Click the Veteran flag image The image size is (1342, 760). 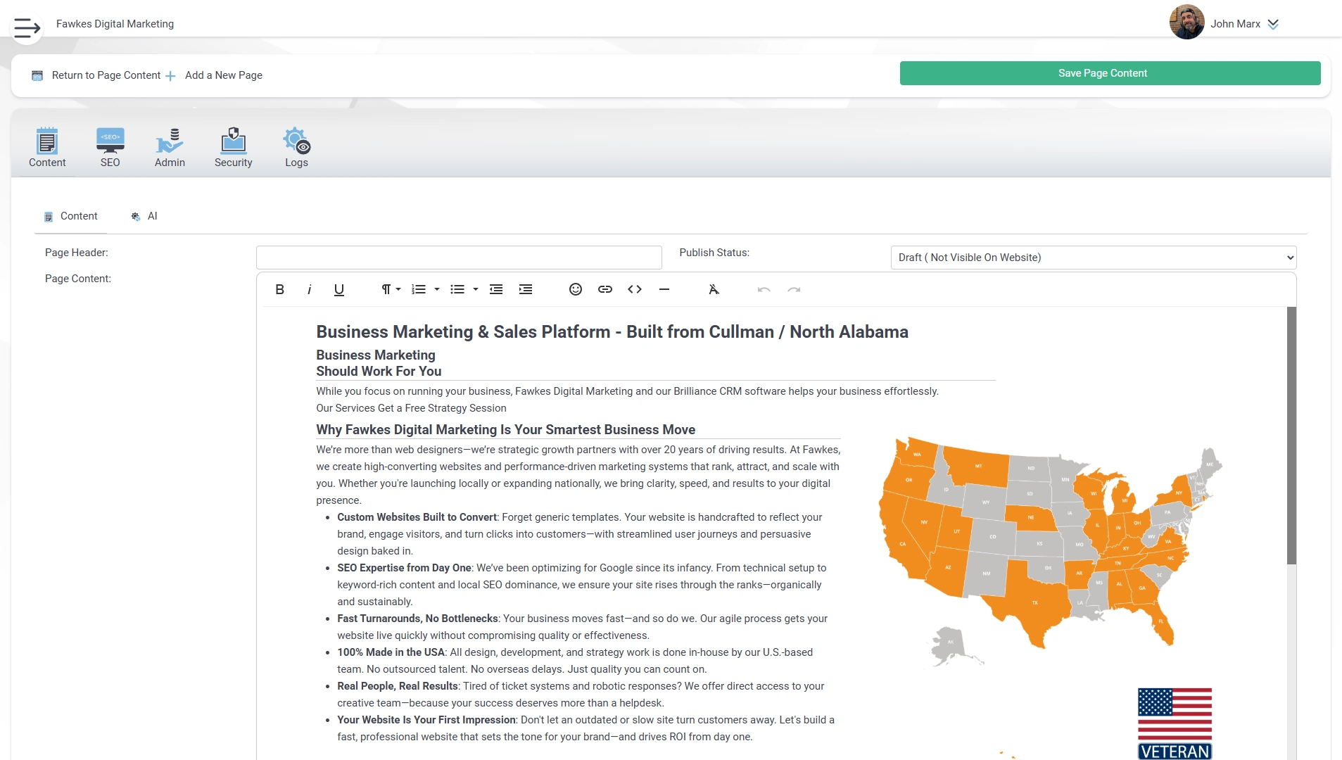click(1175, 723)
